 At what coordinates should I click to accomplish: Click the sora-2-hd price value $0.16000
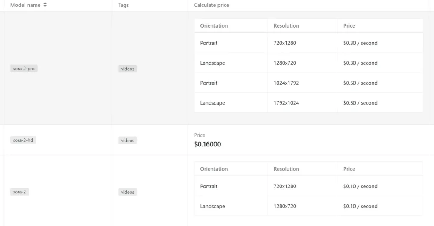tap(207, 144)
